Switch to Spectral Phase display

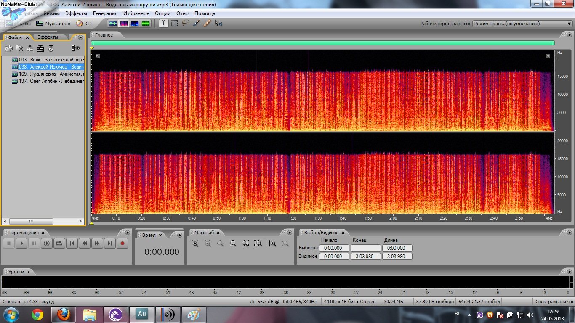pos(146,24)
